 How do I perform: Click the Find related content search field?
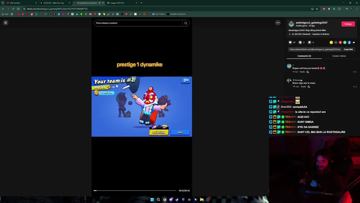(138, 23)
